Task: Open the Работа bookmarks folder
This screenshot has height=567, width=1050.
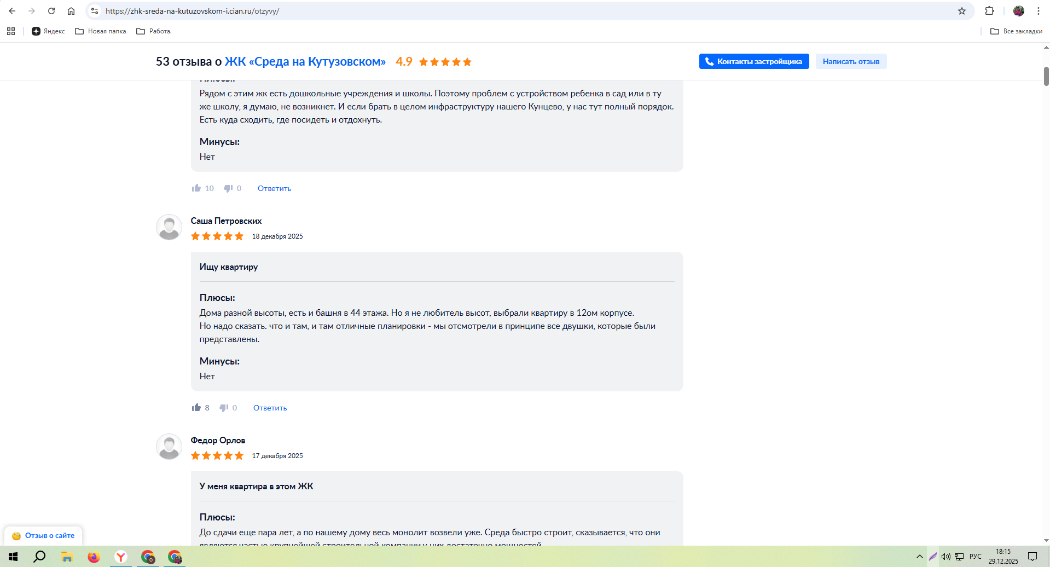Action: click(x=154, y=31)
